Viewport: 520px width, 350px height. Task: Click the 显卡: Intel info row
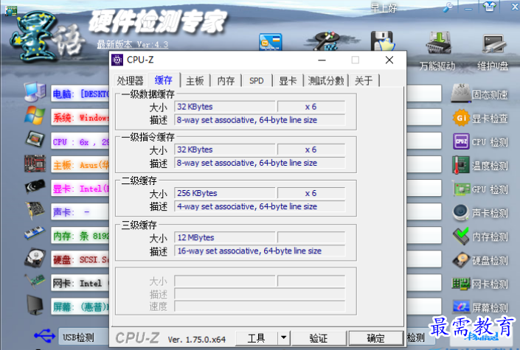point(80,189)
